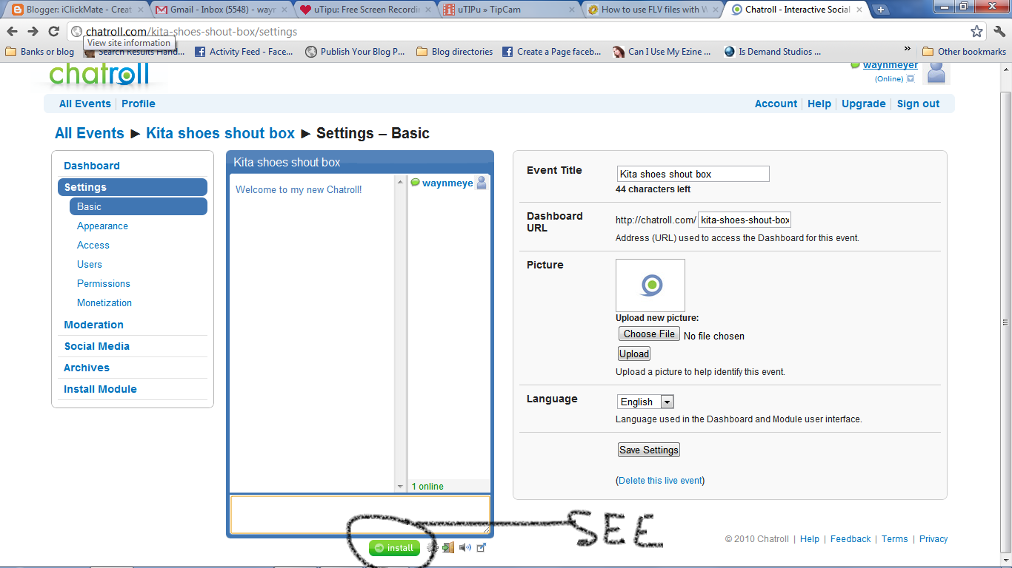Open Chrome wrench menu
The height and width of the screenshot is (568, 1012).
[x=999, y=32]
